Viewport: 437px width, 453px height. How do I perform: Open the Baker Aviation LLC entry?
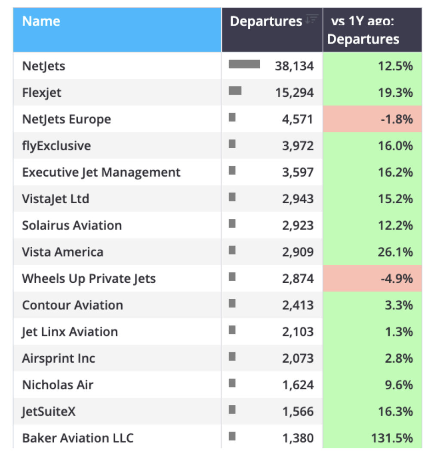pyautogui.click(x=78, y=438)
